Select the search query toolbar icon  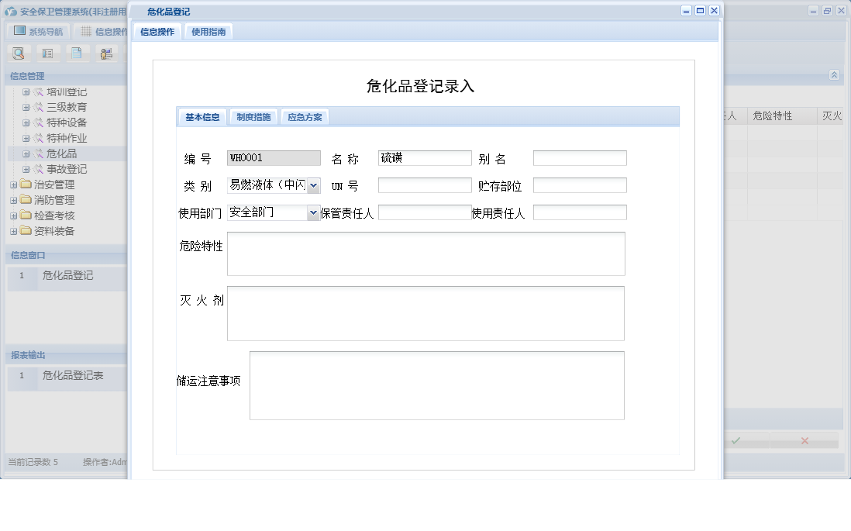coord(17,53)
